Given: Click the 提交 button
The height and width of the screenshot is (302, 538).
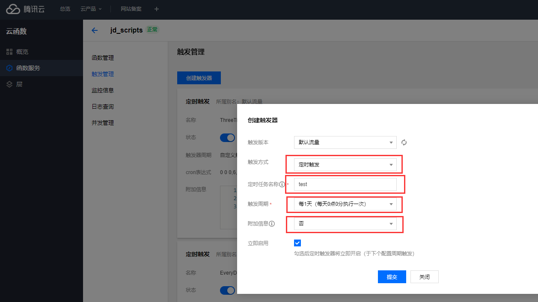Looking at the screenshot, I should (x=392, y=277).
